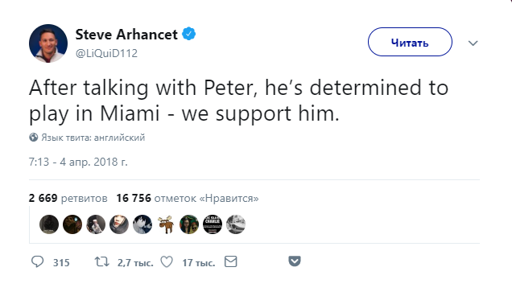Like the tweet with heart icon
The width and height of the screenshot is (512, 292).
(167, 262)
